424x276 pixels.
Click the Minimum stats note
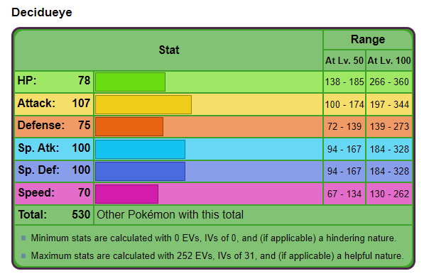214,238
